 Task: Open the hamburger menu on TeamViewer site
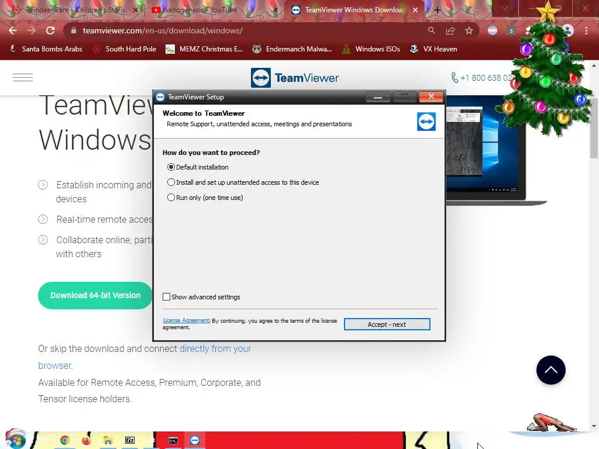(x=23, y=78)
